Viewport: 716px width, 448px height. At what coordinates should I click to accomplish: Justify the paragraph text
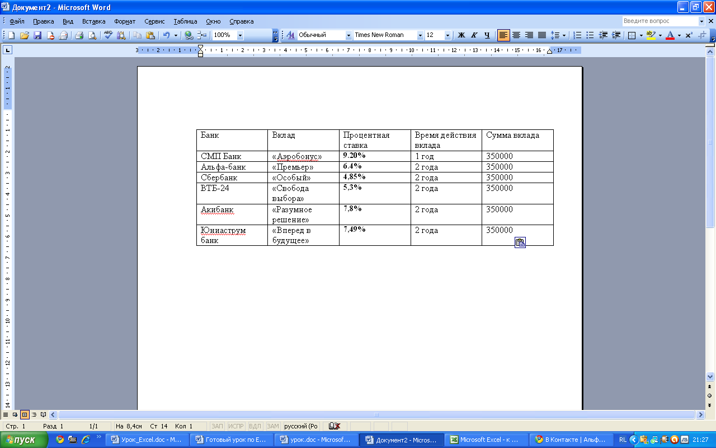[542, 35]
